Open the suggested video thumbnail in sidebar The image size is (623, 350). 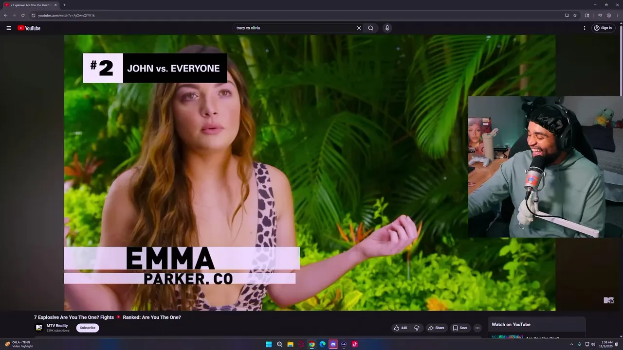tap(507, 337)
